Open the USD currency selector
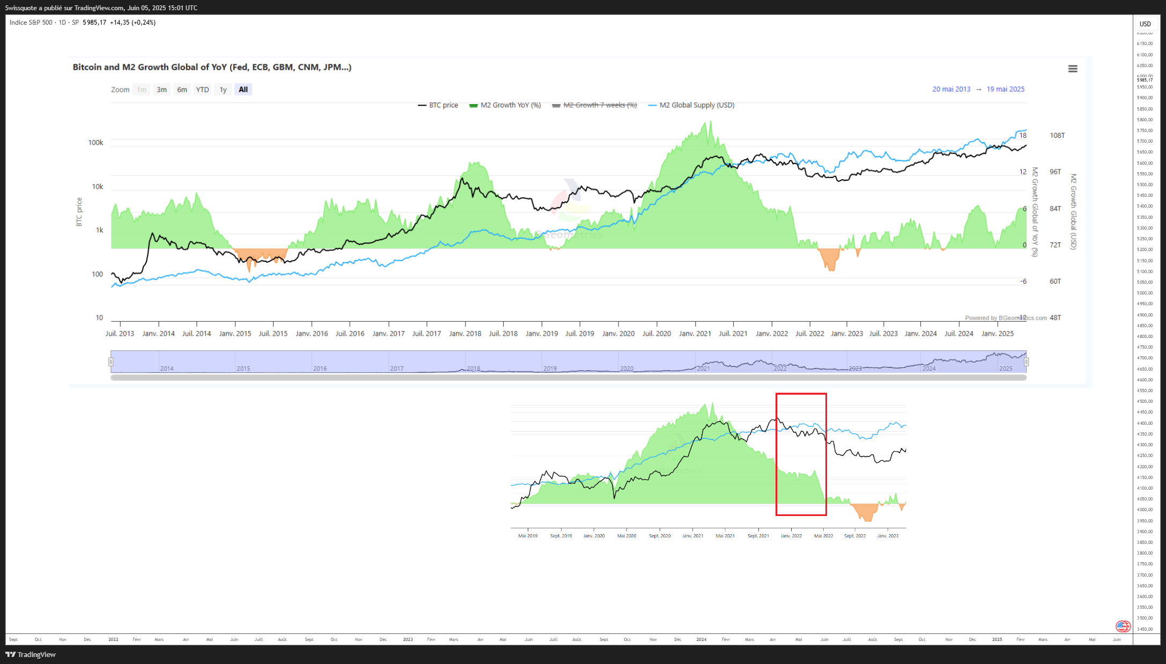The image size is (1166, 664). pos(1145,24)
